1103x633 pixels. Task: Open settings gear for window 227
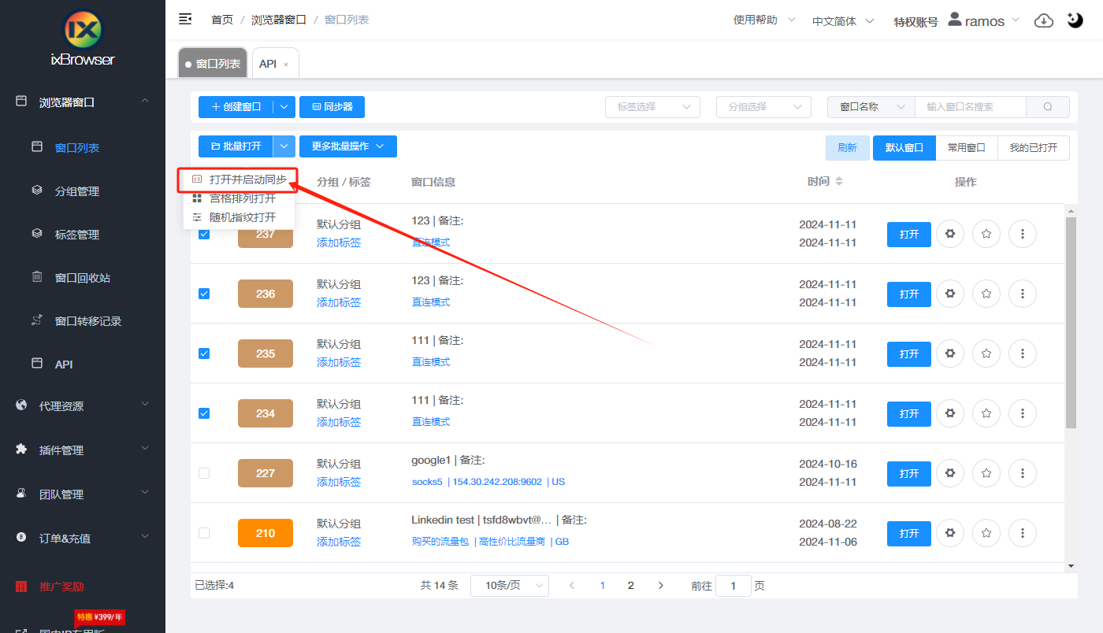950,473
